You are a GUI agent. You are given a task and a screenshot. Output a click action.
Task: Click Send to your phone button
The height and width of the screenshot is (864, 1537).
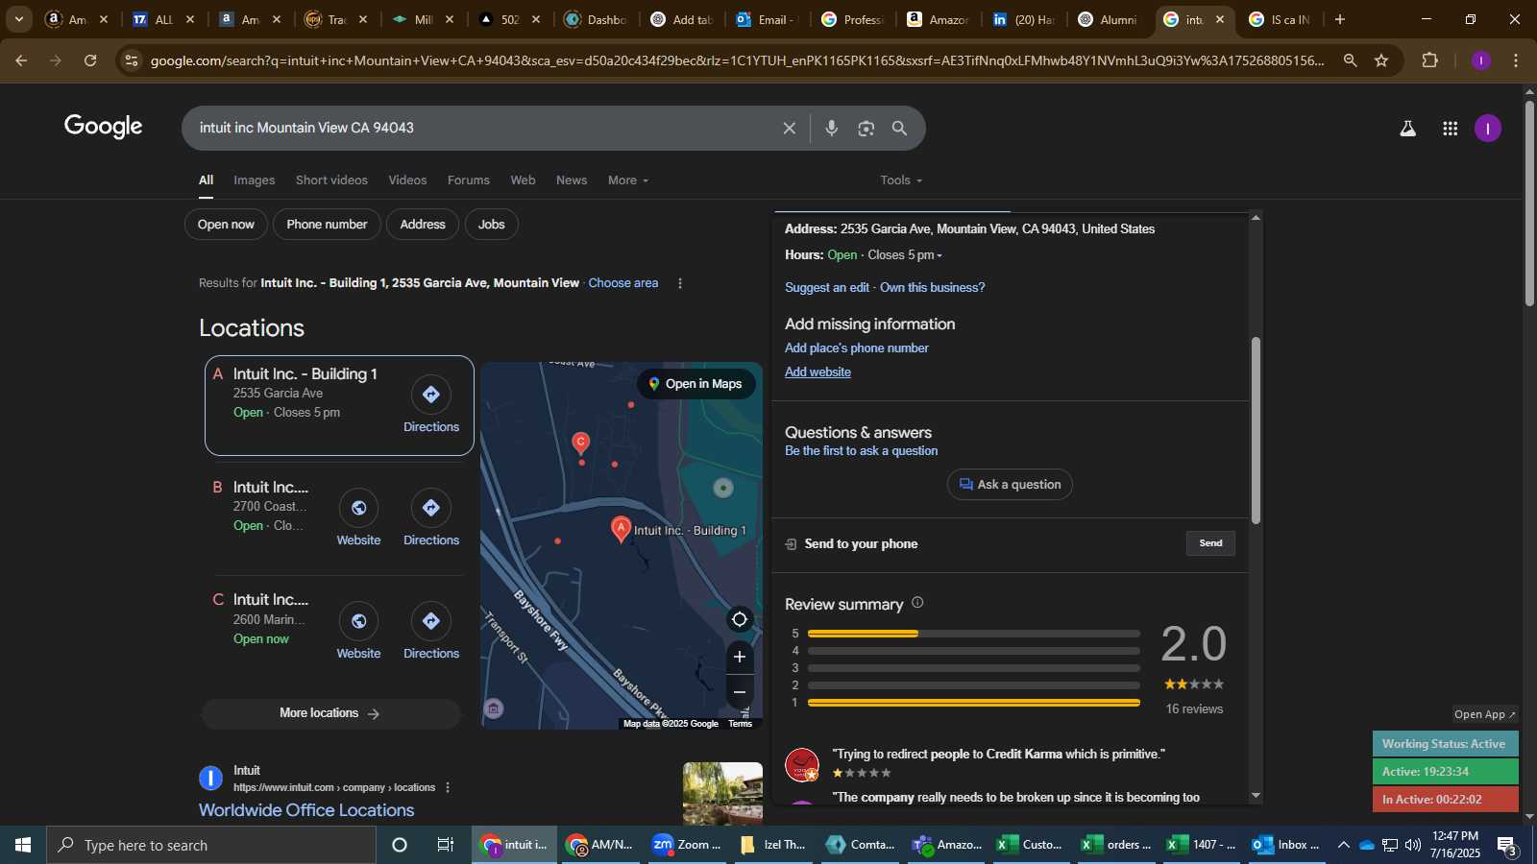1210,543
